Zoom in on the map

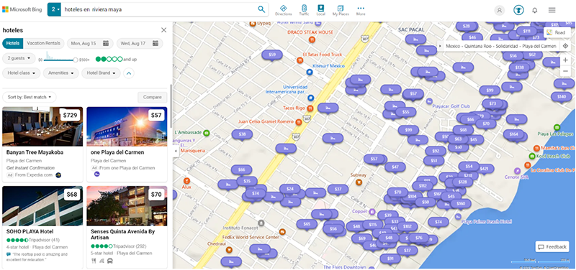click(565, 60)
